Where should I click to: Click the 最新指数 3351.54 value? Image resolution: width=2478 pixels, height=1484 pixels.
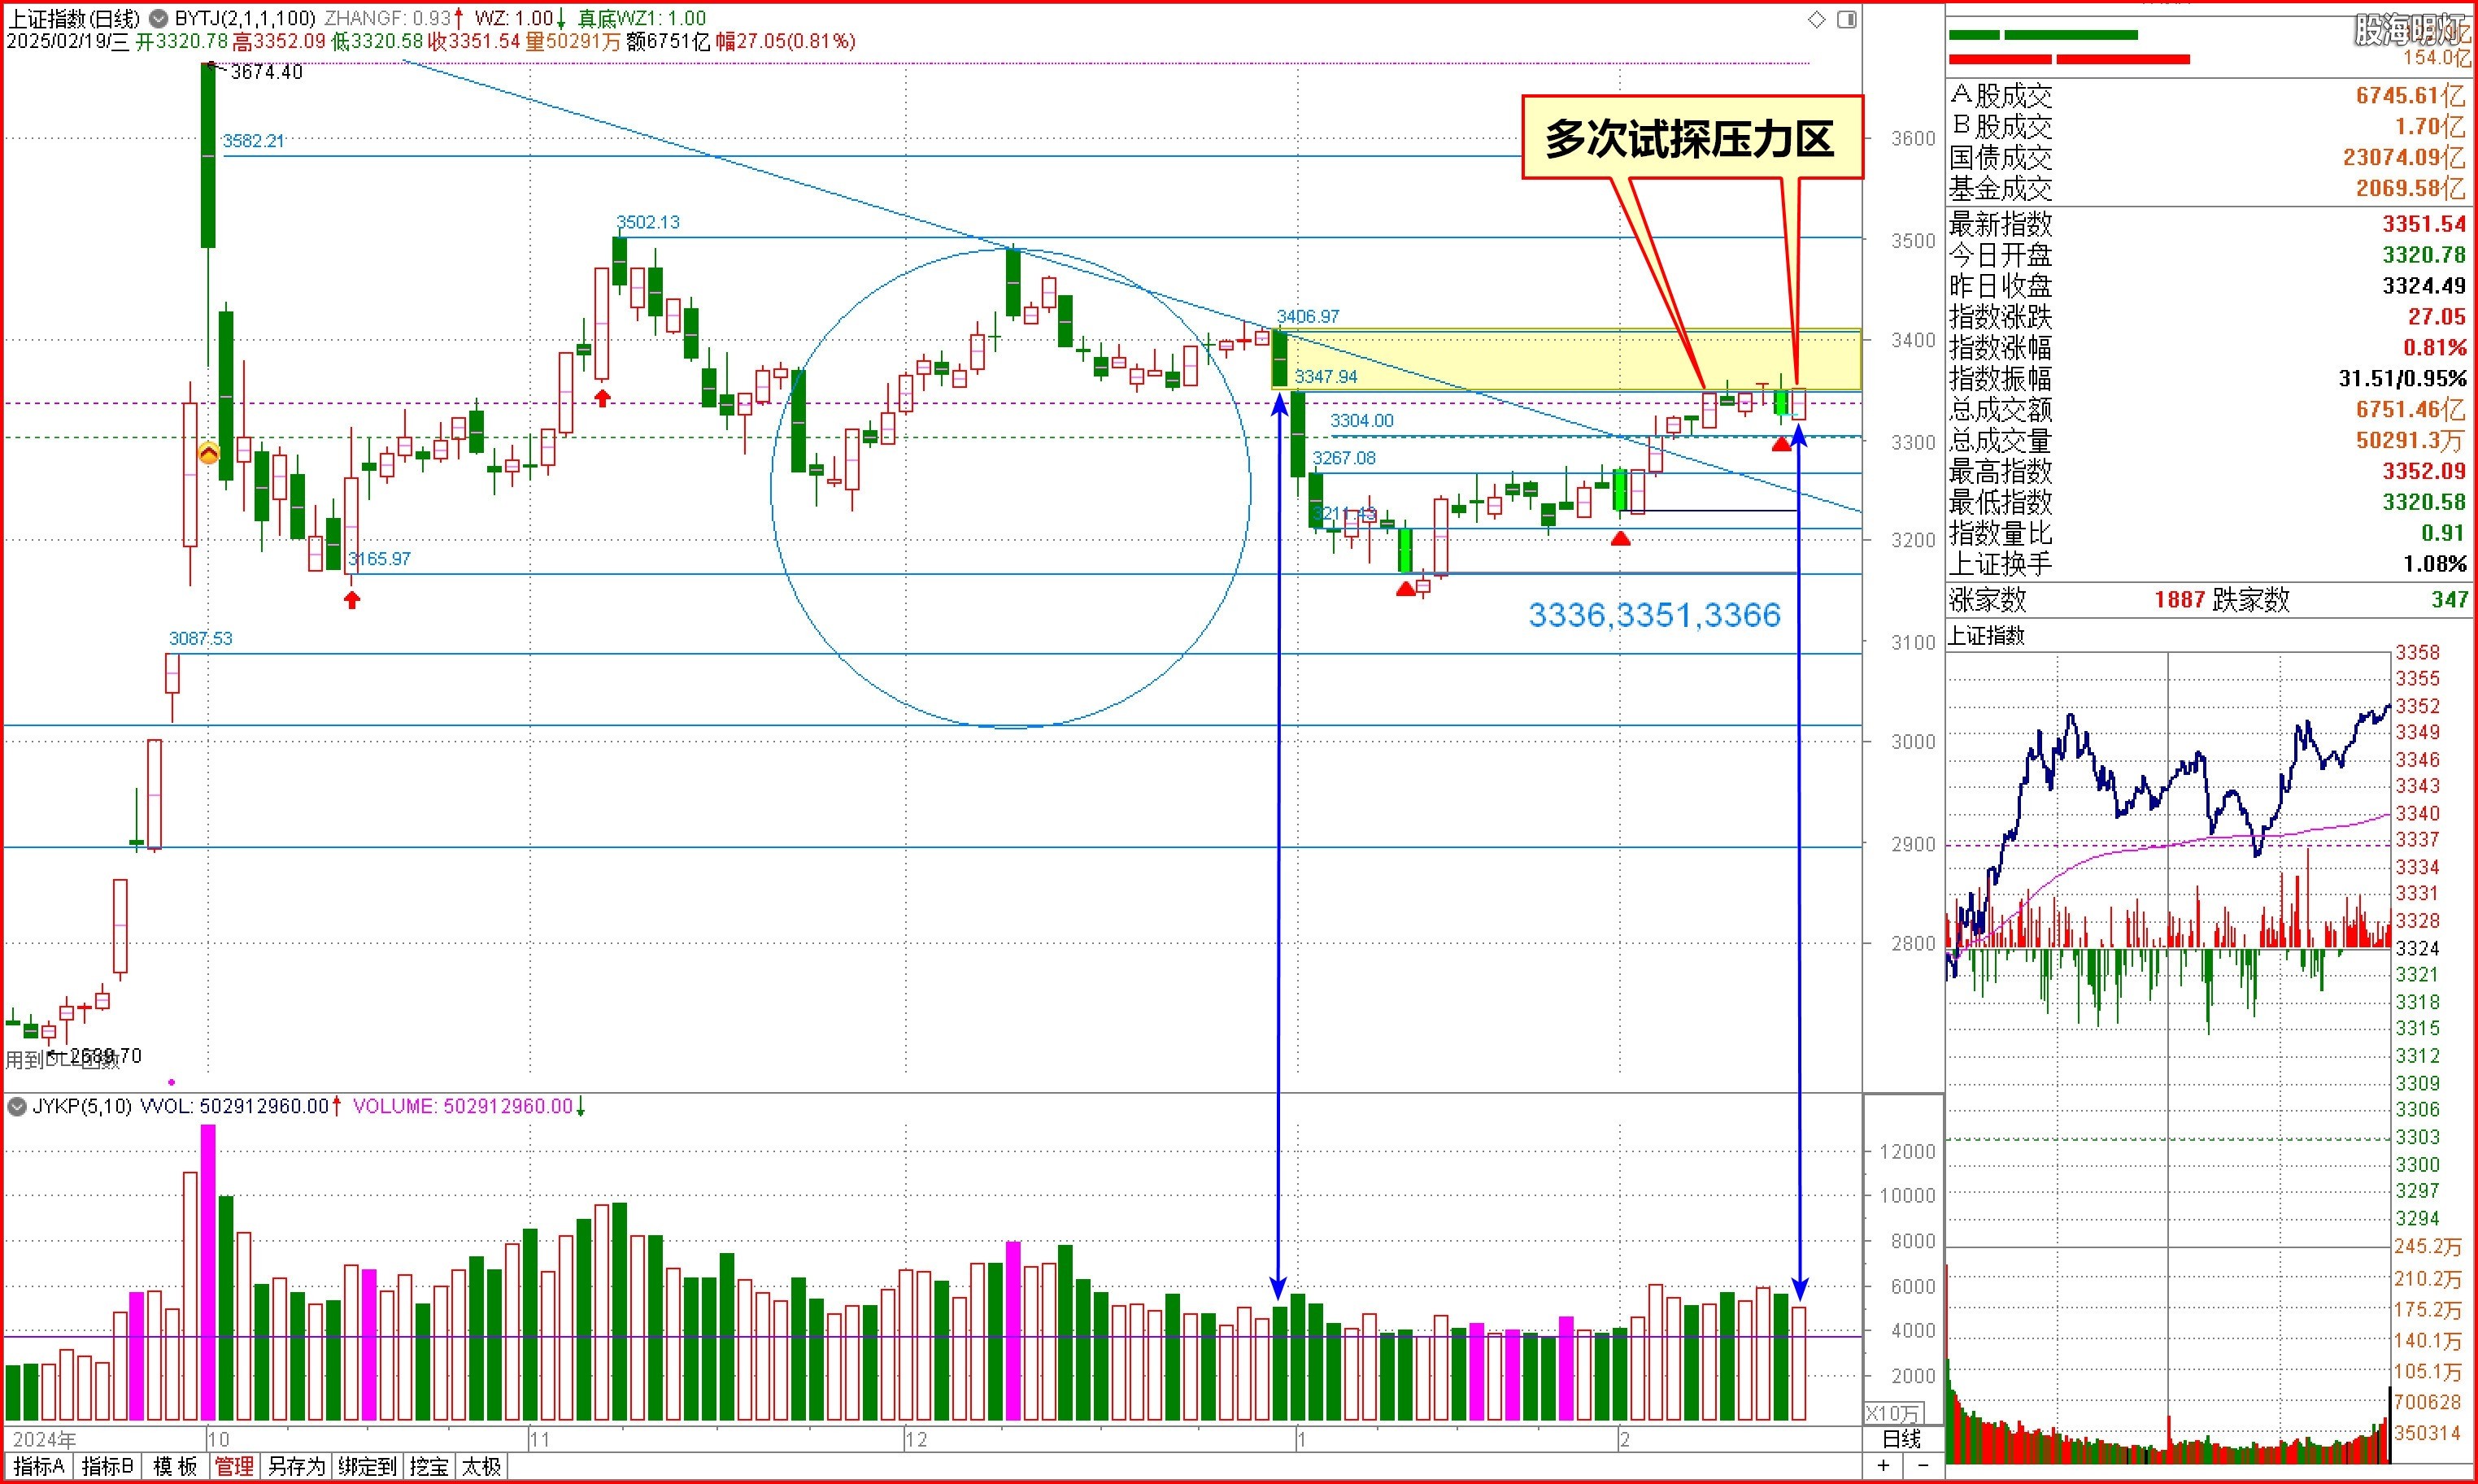pos(2424,223)
